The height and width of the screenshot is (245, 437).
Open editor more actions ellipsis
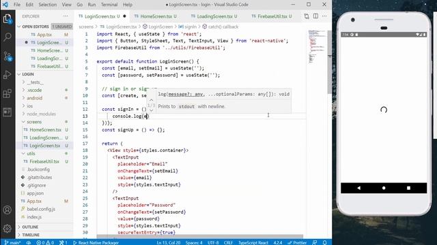(x=324, y=16)
